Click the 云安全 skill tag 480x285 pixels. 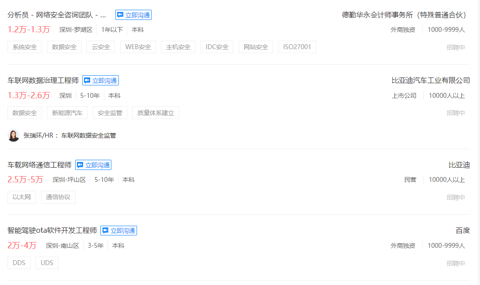[x=101, y=47]
